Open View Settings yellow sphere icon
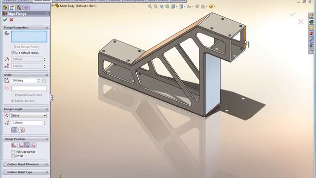The width and height of the screenshot is (316, 178). coord(211,6)
